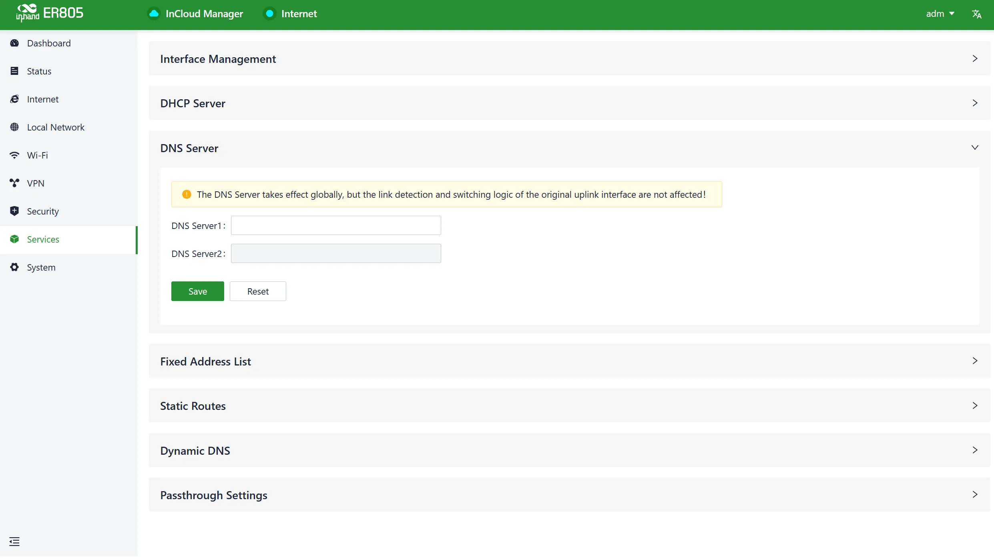Open the adm user dropdown

[940, 14]
